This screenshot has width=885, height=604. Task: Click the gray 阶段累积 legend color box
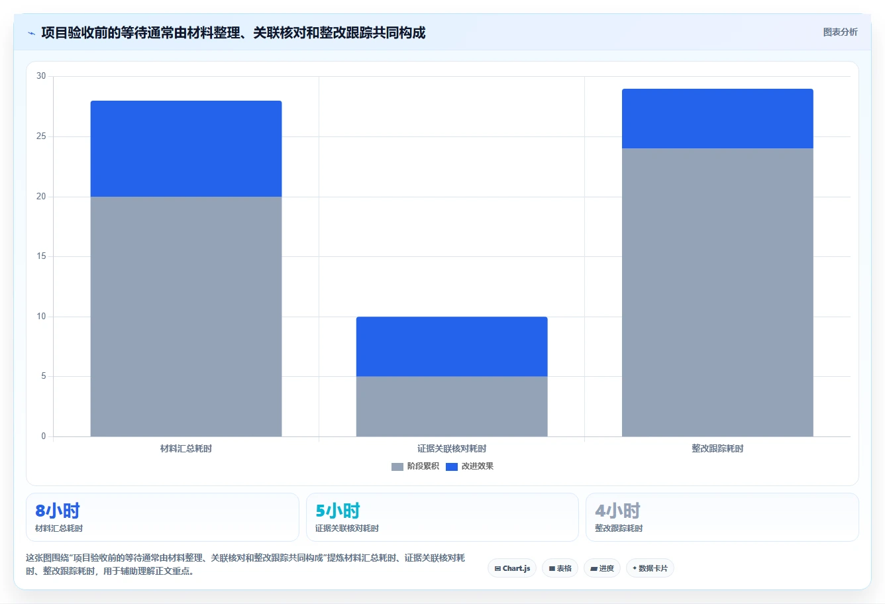(397, 467)
